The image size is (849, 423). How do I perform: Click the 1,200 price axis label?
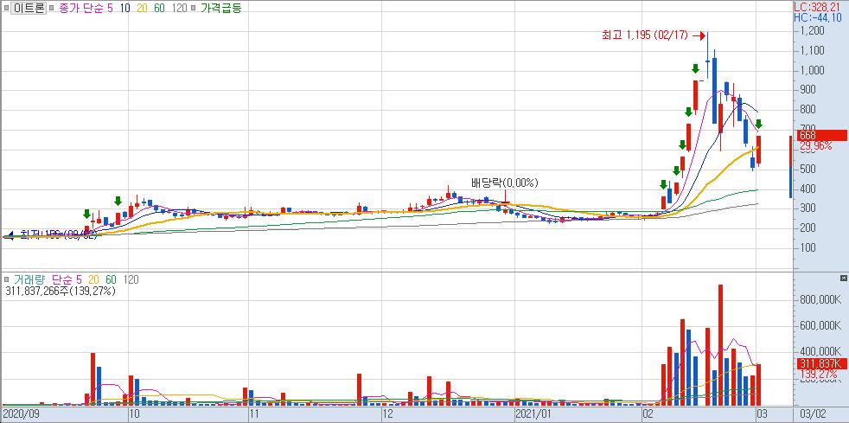(x=812, y=31)
